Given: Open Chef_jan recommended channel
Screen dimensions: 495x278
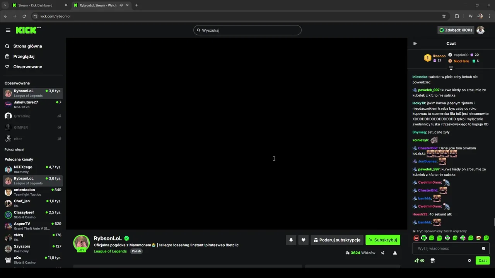Looking at the screenshot, I should pyautogui.click(x=33, y=203).
